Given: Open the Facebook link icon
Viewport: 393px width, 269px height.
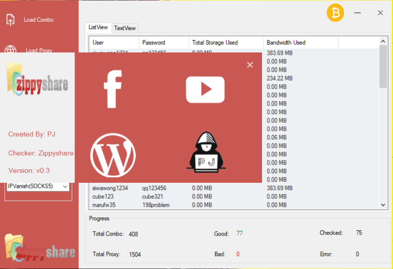Looking at the screenshot, I should (x=113, y=89).
